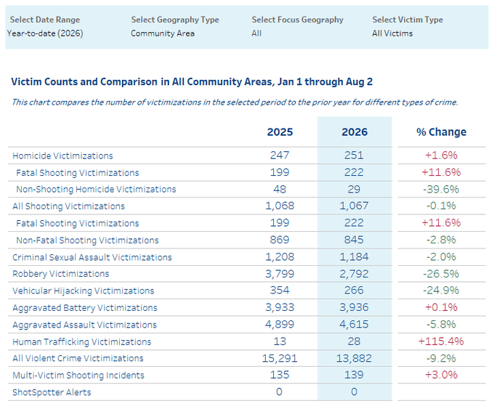Viewport: 494px width, 409px height.
Task: Select All Violent Crime Victimizations row label
Action: [78, 359]
